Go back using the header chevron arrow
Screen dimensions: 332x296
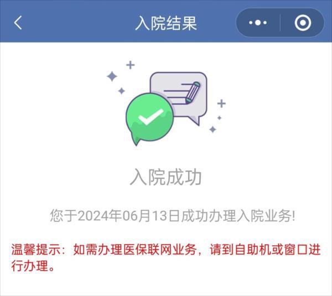pos(18,23)
